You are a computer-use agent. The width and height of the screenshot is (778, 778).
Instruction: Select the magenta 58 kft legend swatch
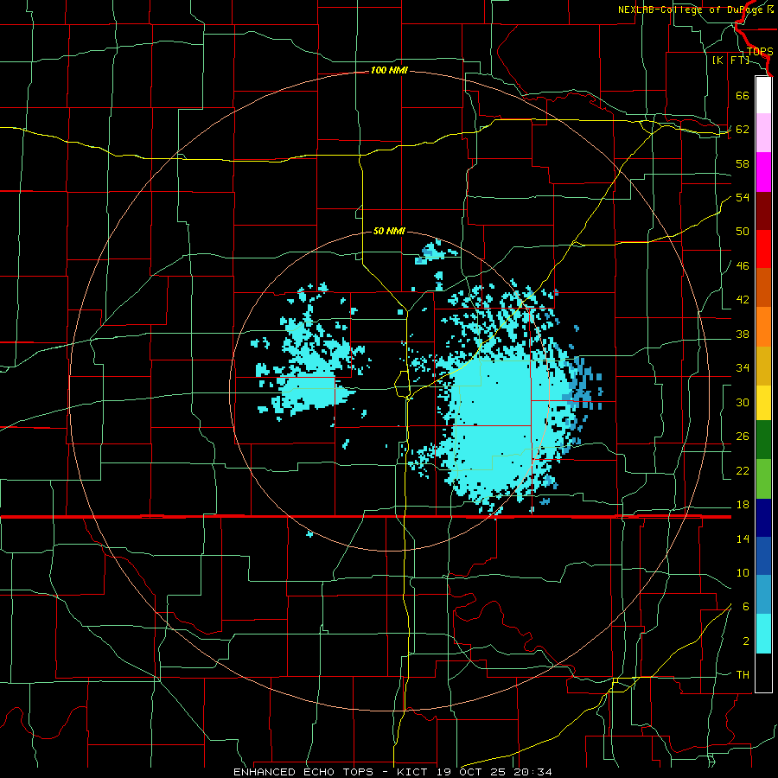point(763,172)
